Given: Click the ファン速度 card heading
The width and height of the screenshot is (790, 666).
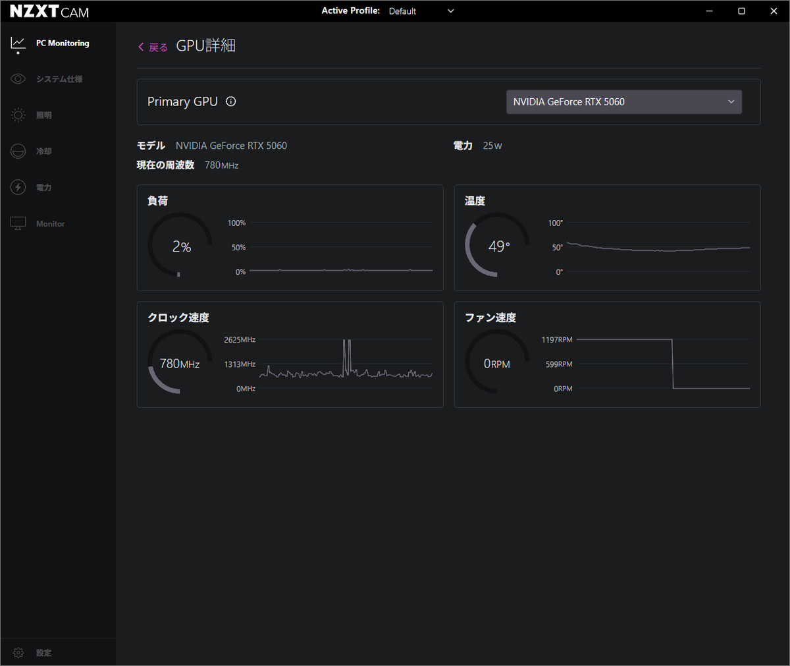Looking at the screenshot, I should click(x=490, y=318).
